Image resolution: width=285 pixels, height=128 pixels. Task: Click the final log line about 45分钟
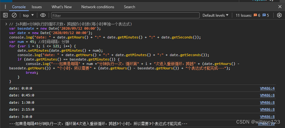click(98, 124)
